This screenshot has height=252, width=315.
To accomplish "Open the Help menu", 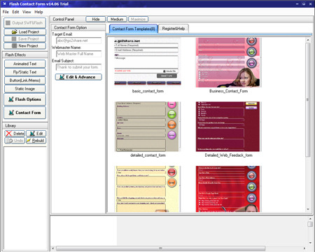I will (x=38, y=12).
